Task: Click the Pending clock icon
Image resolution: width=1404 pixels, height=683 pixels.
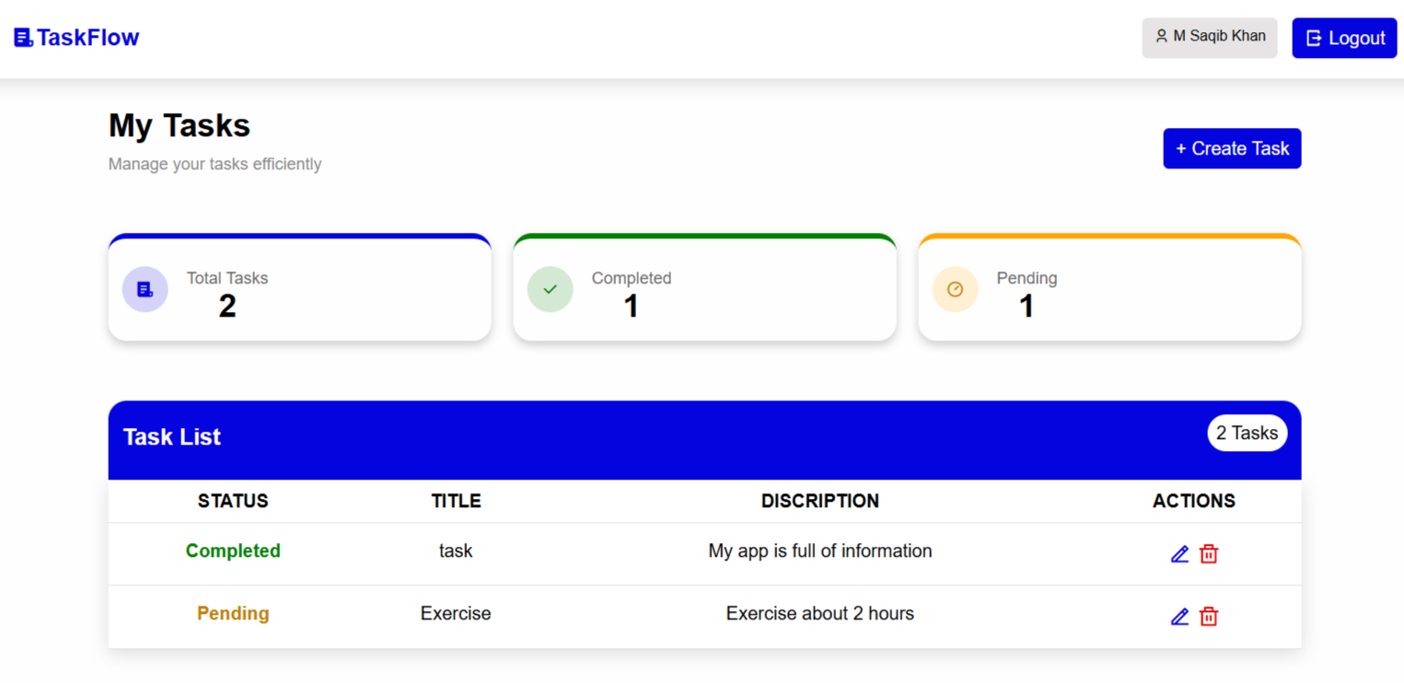Action: (x=955, y=290)
